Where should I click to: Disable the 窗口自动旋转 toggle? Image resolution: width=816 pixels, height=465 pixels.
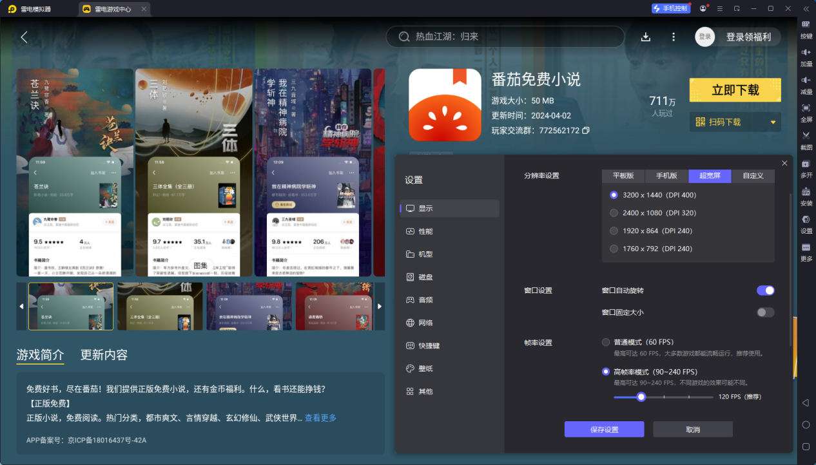[765, 290]
